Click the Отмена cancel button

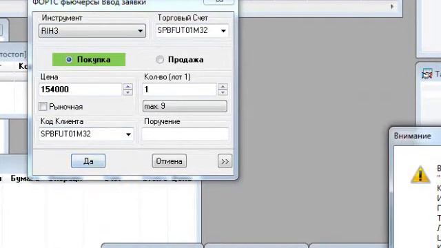(170, 161)
